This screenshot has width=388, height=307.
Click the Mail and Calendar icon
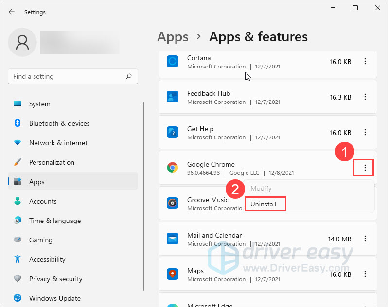(173, 239)
